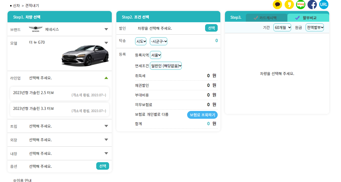Click Step2. 조건 선택 header
The height and width of the screenshot is (182, 341).
click(x=168, y=17)
